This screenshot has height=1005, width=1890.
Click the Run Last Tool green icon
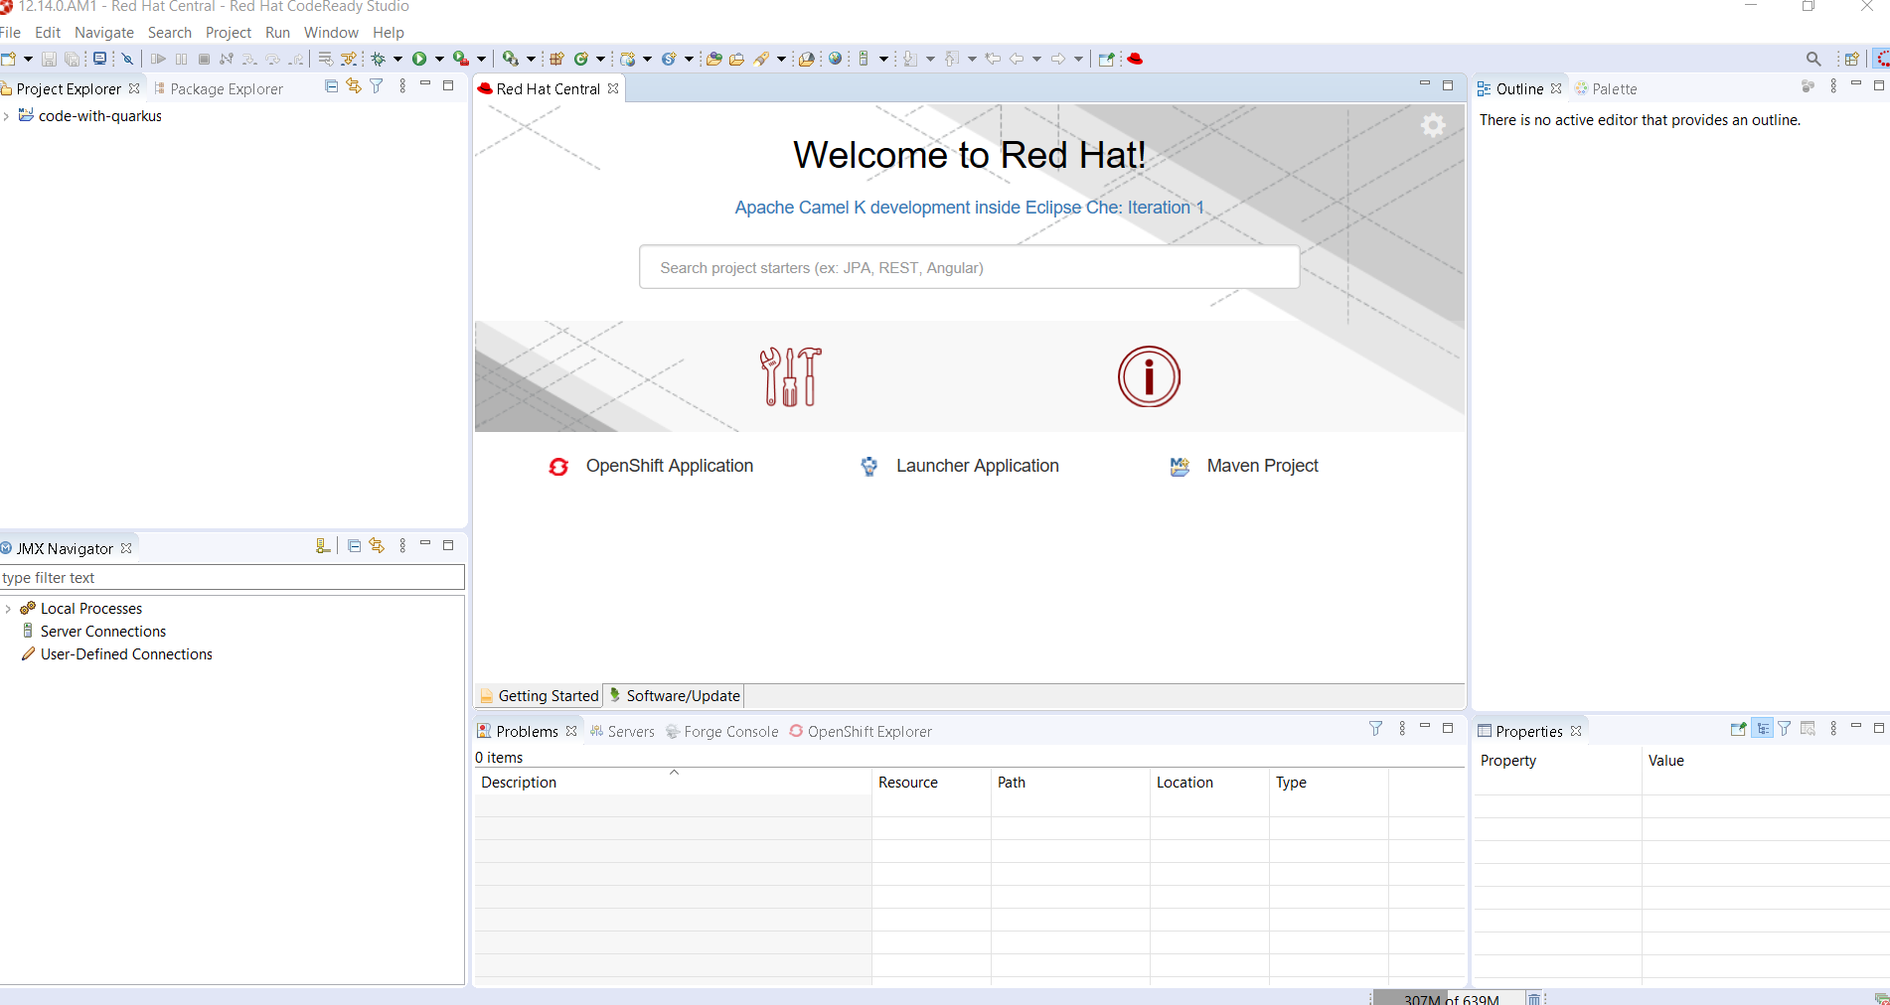460,60
